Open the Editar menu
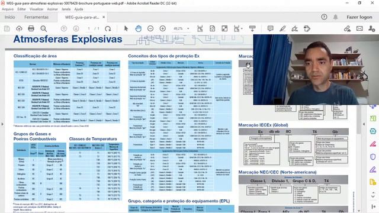379x213 pixels. pos(21,9)
